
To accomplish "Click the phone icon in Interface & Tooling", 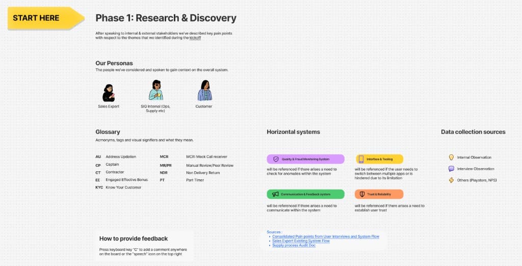I will pyautogui.click(x=361, y=159).
